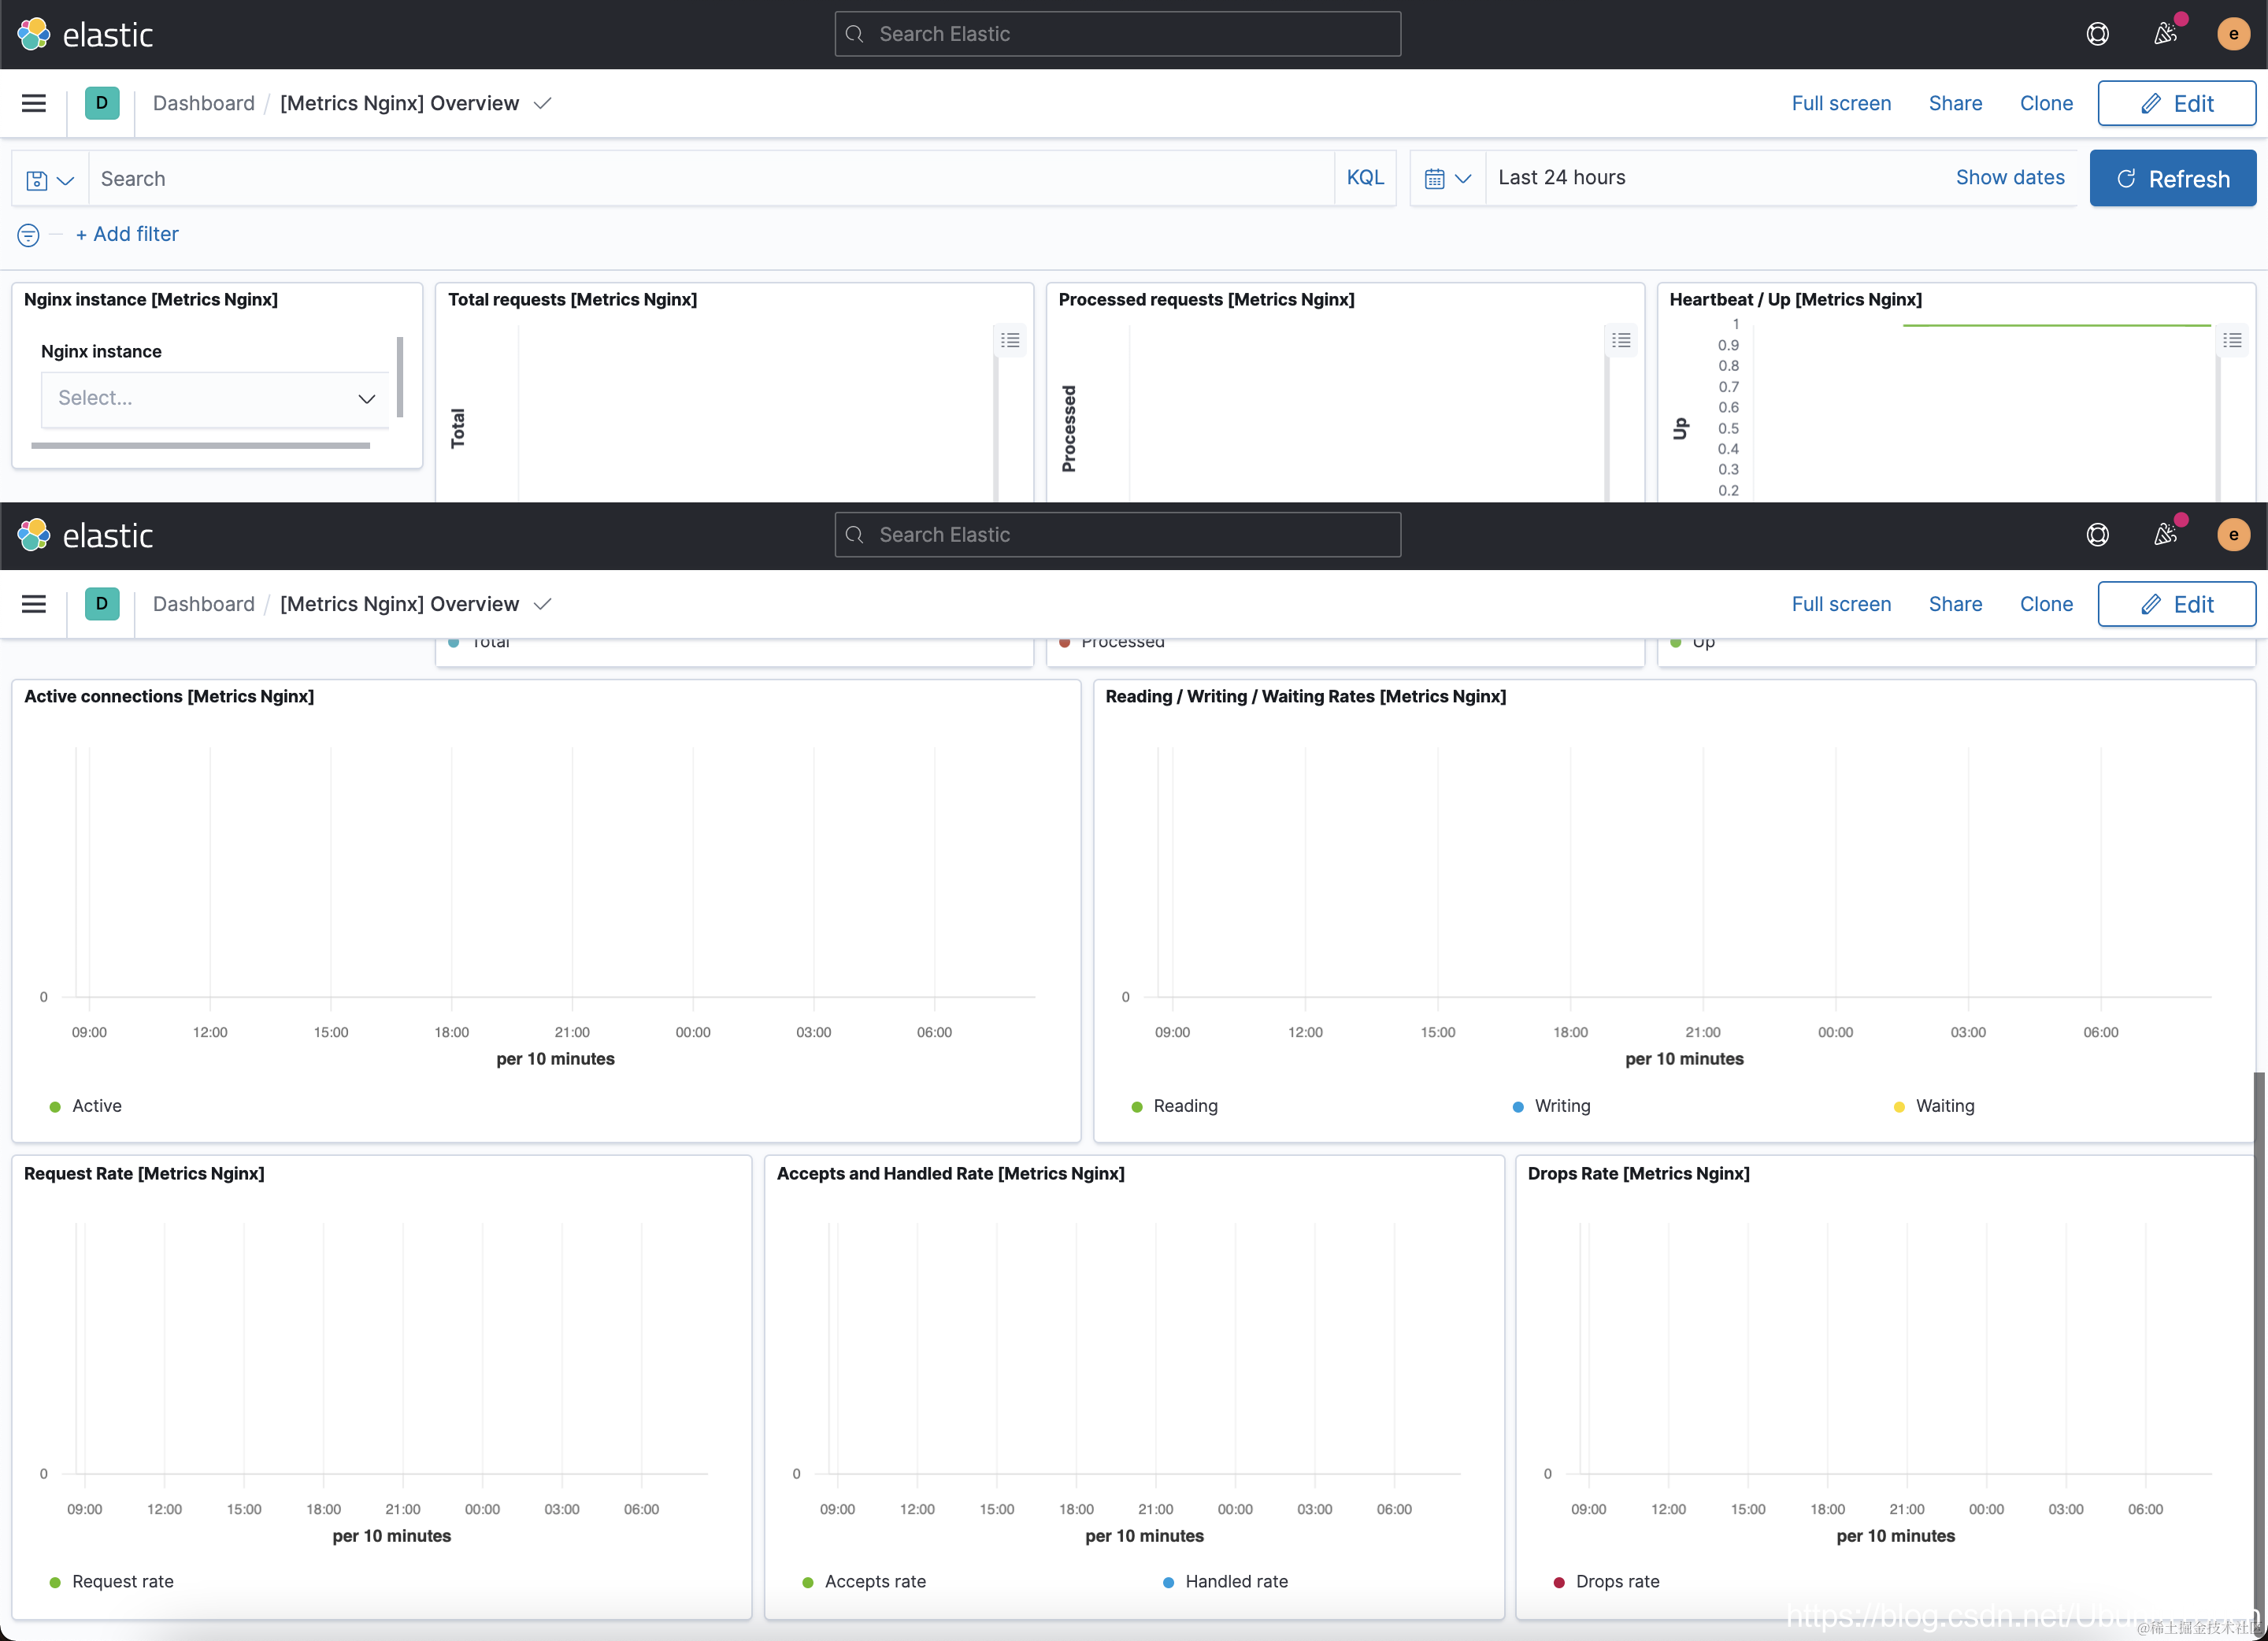Screen dimensions: 2268x1641
Task: Toggle legend icon on Heartbeat / Up panel
Action: coord(2232,341)
